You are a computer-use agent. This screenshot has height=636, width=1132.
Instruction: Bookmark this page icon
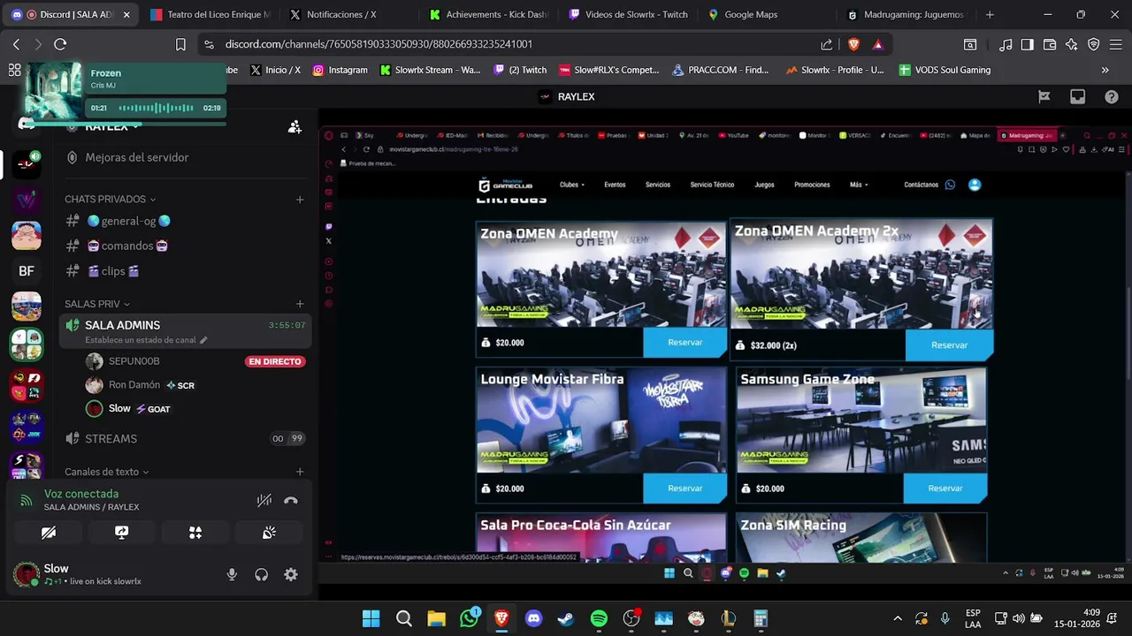tap(180, 44)
